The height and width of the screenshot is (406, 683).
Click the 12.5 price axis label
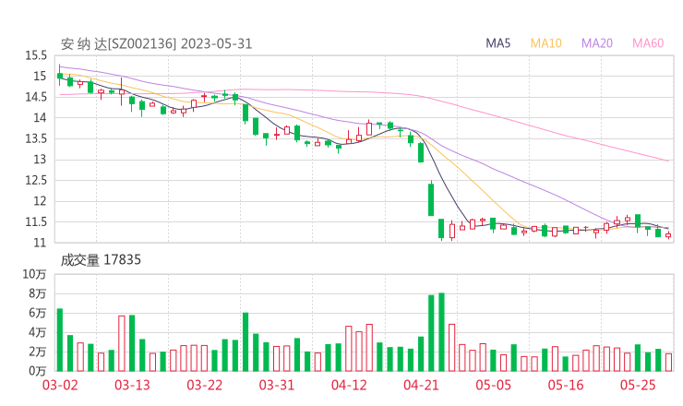36,180
